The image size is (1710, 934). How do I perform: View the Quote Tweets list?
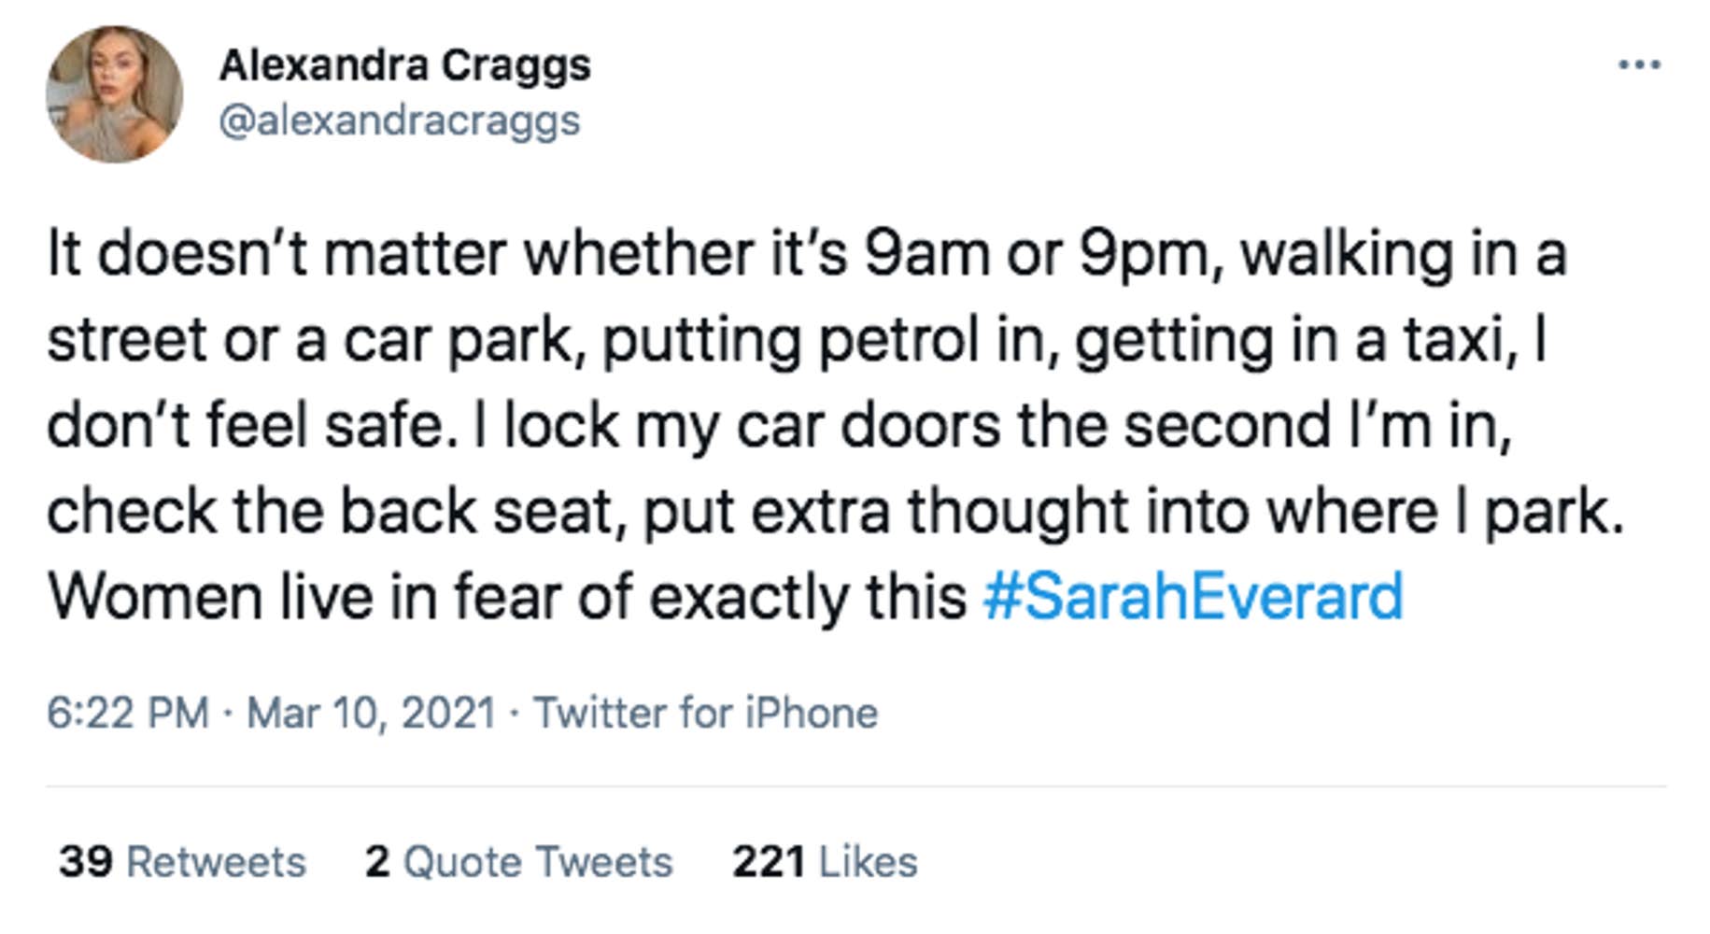(537, 862)
